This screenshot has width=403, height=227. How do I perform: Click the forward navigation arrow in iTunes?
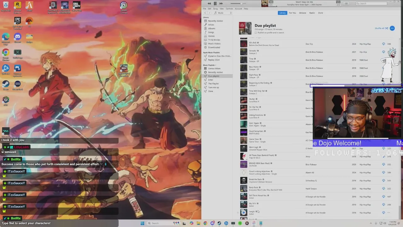click(209, 13)
